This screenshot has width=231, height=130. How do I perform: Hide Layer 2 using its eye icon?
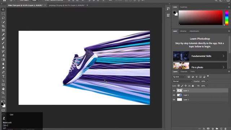click(174, 91)
